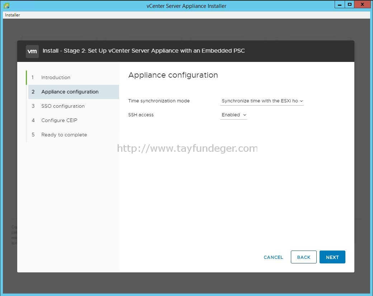Maximize the installer window

point(349,5)
